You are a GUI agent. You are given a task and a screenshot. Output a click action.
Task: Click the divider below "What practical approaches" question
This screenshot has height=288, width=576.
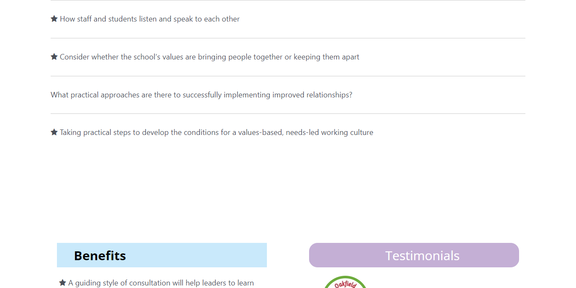tap(288, 114)
